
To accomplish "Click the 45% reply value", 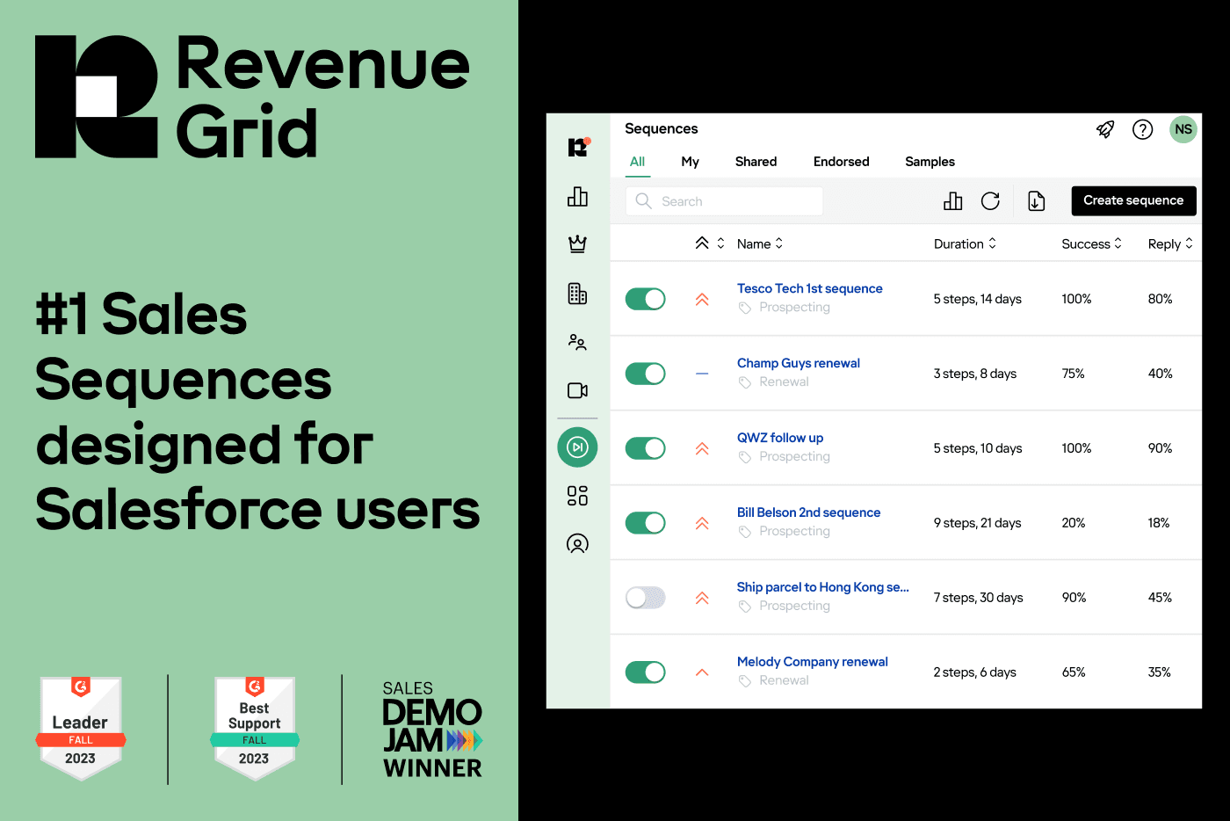I will click(x=1160, y=598).
